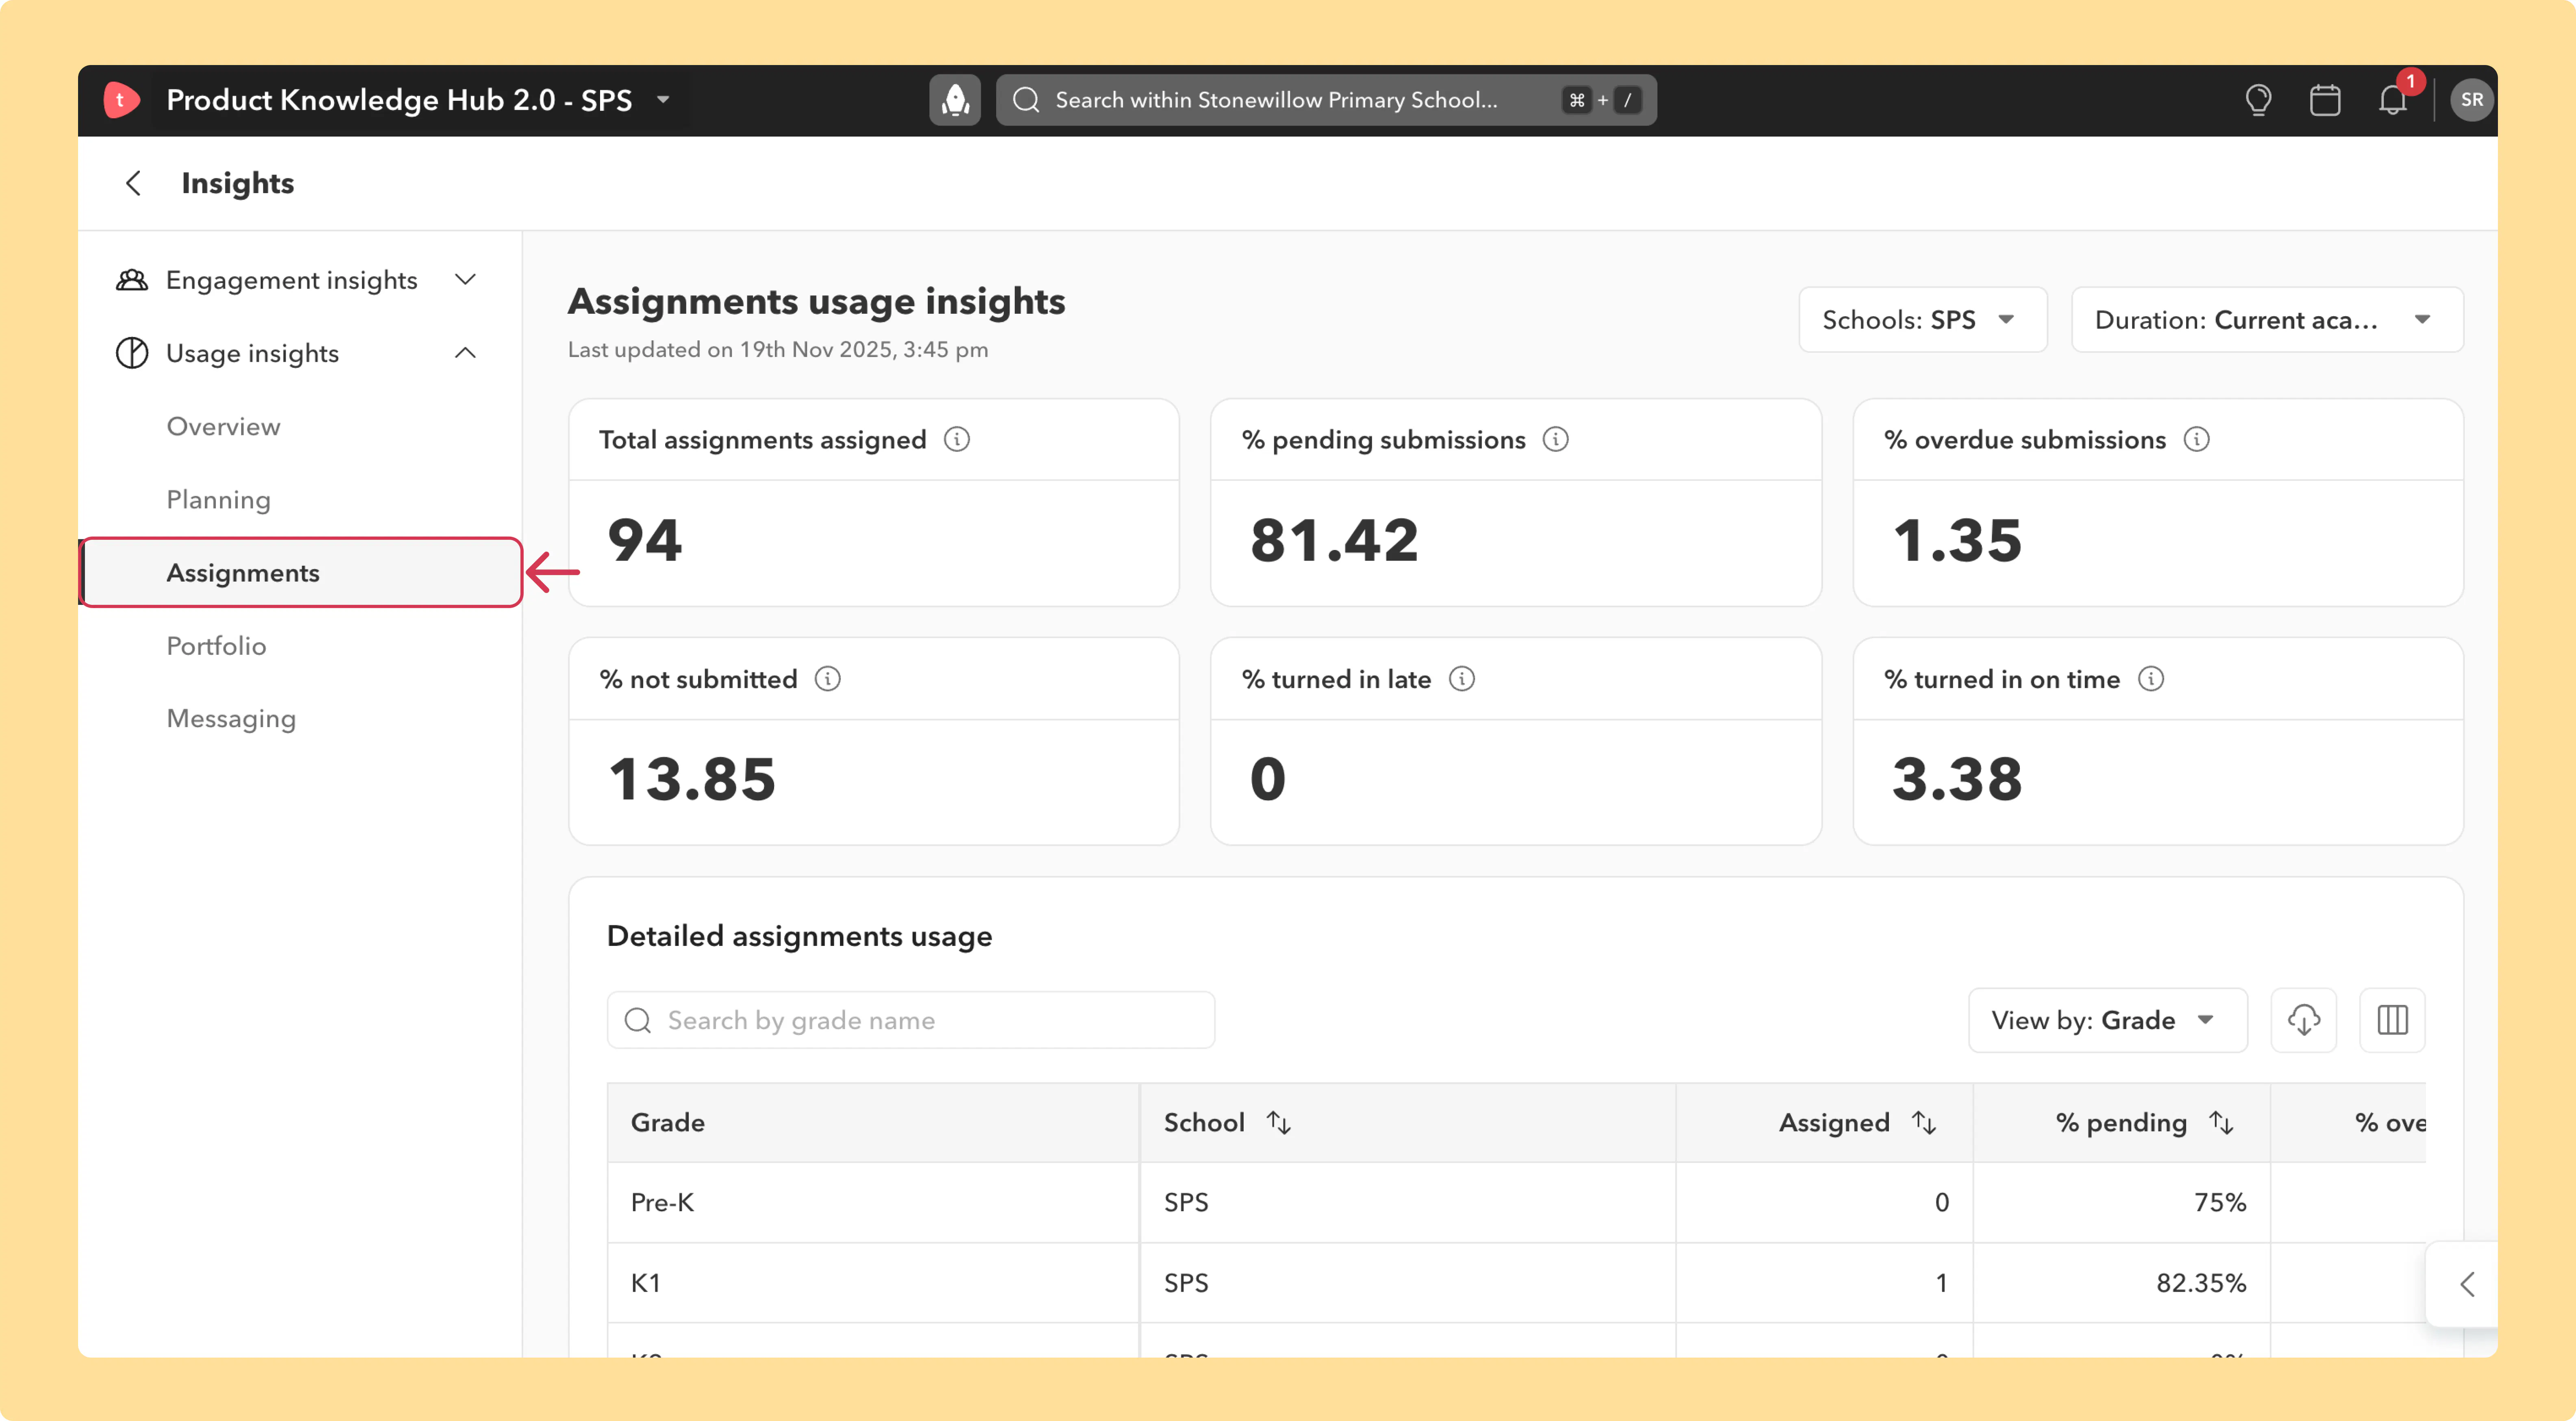The image size is (2576, 1421).
Task: Click the lightbulb tips icon
Action: click(x=2258, y=100)
